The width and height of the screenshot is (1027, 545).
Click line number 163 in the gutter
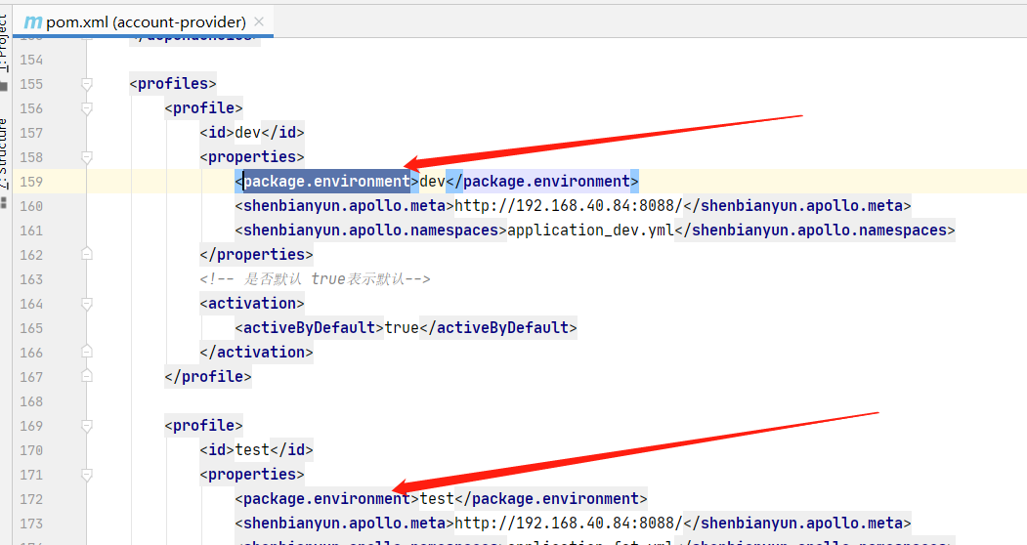click(31, 279)
